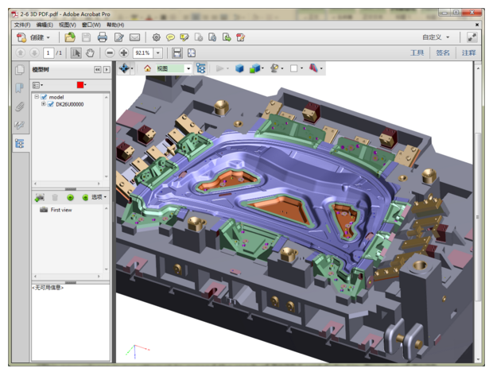This screenshot has width=489, height=372.
Task: Create new view camera icon
Action: pyautogui.click(x=40, y=197)
